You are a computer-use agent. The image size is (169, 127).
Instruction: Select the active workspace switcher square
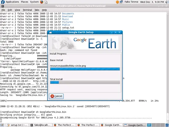(149, 125)
